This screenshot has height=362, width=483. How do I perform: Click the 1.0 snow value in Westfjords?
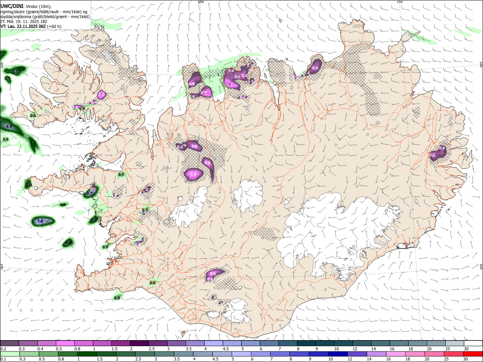(x=102, y=94)
